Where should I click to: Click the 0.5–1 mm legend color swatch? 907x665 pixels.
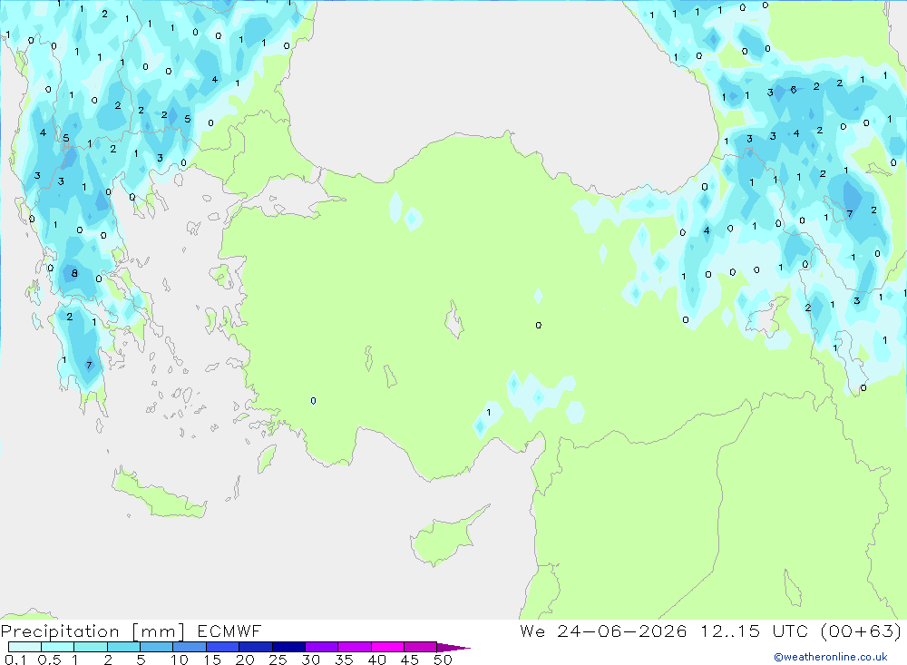pos(57,647)
